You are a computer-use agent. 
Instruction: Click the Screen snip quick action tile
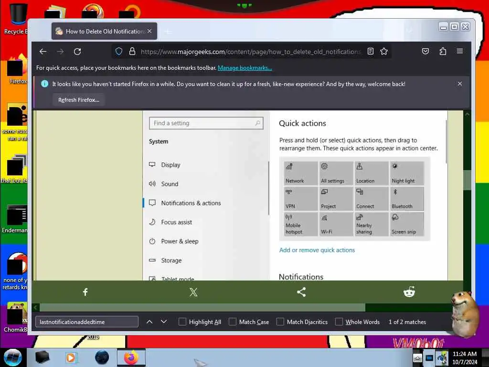coord(407,224)
